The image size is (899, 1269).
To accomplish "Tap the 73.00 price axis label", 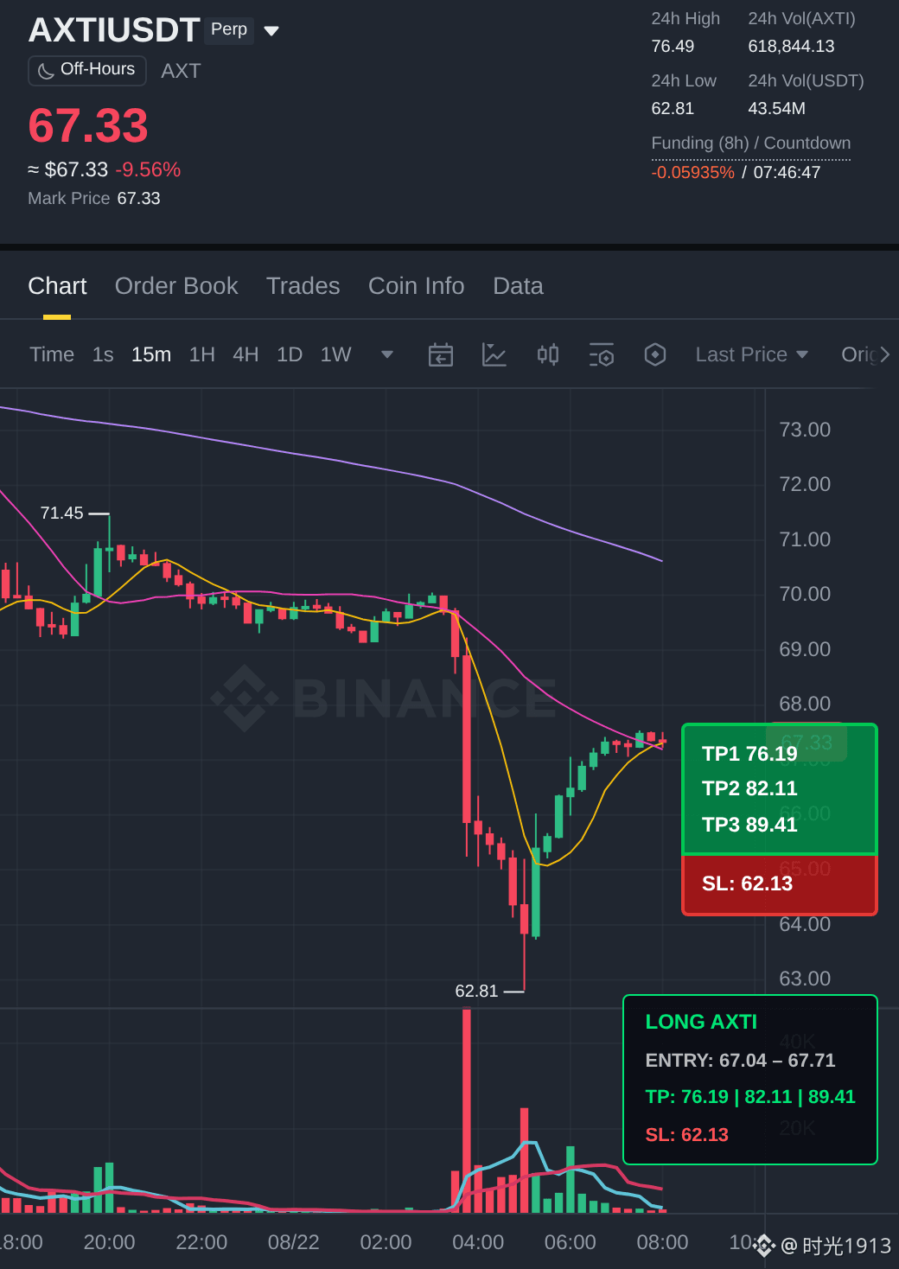I will click(x=805, y=430).
